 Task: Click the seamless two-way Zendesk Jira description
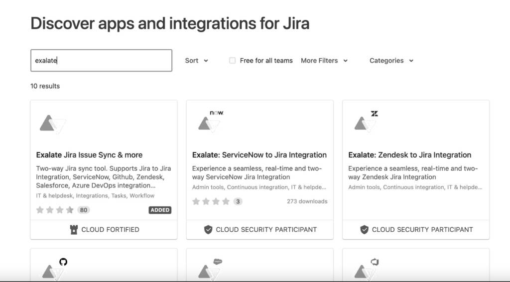[413, 173]
